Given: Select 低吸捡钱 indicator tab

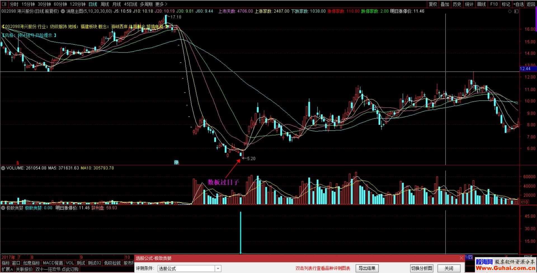Looking at the screenshot, I should 112,263.
